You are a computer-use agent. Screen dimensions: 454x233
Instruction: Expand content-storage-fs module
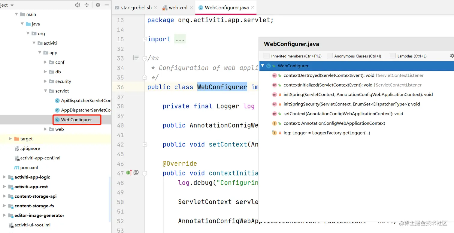point(5,206)
